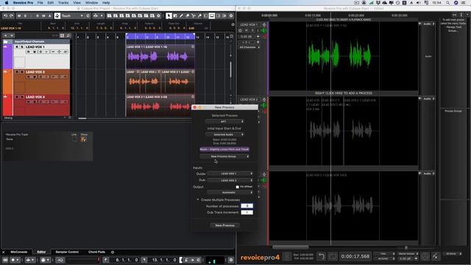Viewport: 471px width, 265px height.
Task: Open the Apple menu
Action: pyautogui.click(x=7, y=3)
